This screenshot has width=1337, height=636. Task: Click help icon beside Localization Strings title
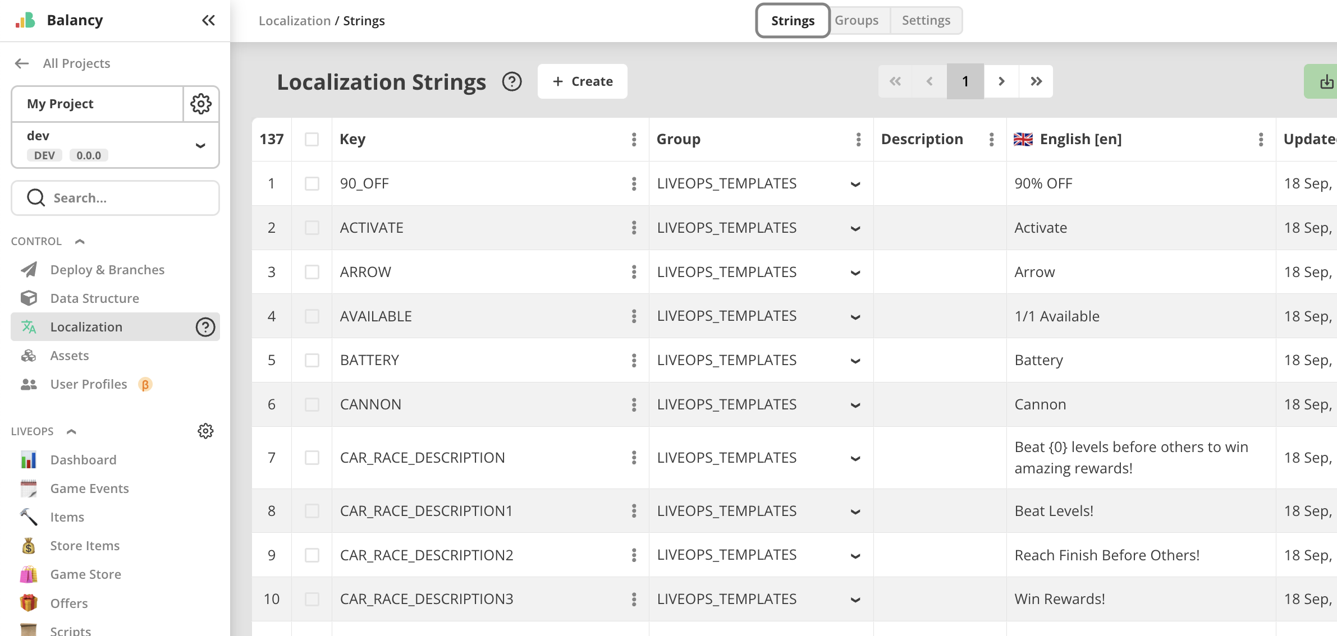click(x=512, y=82)
